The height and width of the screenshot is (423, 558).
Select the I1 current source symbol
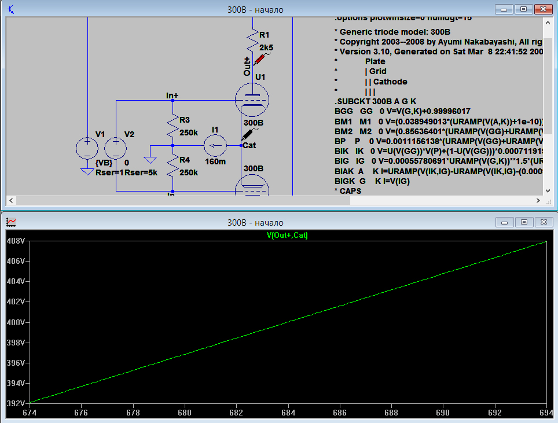click(215, 145)
